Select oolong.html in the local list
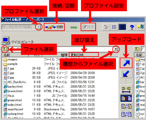 (13, 114)
